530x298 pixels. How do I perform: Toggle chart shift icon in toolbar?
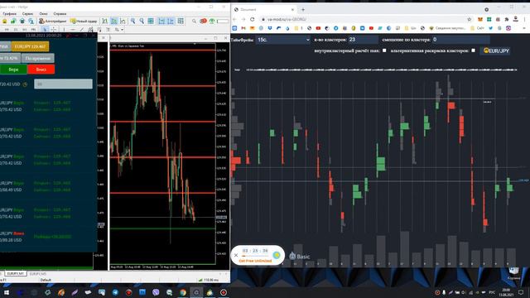(171, 21)
